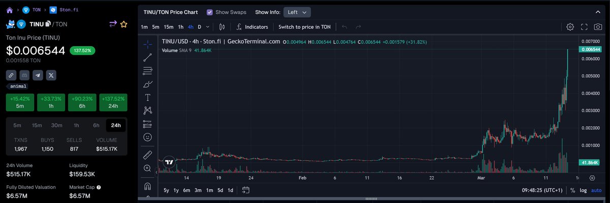Toggle the magnet snap mode
Screen dimensions: 610x203
[x=147, y=185]
